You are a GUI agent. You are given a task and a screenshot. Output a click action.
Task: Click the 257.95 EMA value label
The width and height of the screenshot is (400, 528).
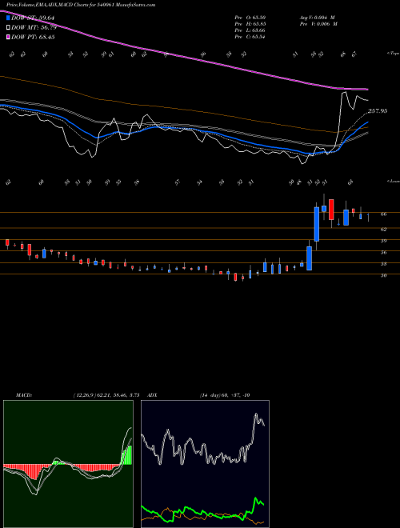378,110
